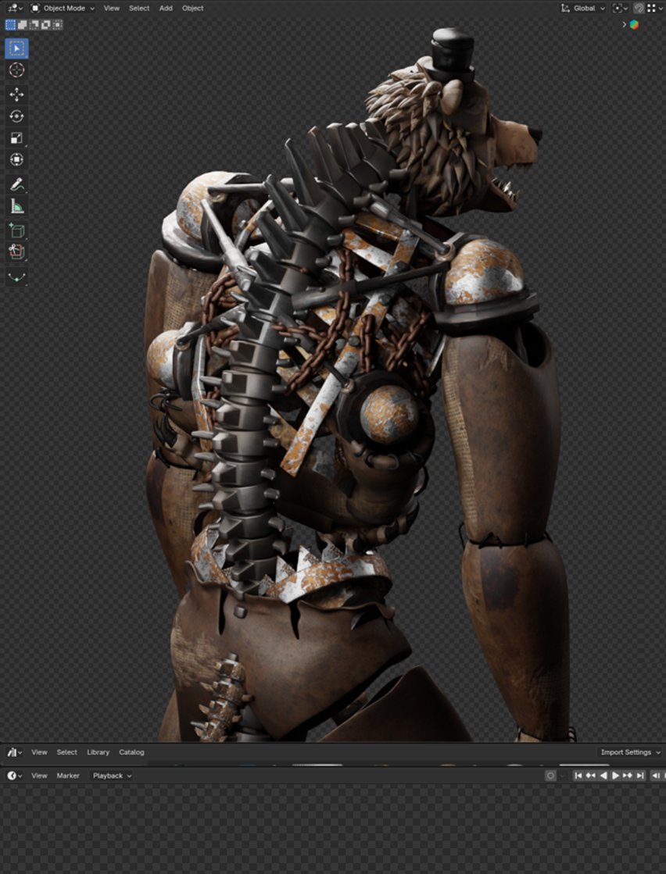Open the 3D viewport editor type menu
This screenshot has width=666, height=874.
[x=15, y=9]
